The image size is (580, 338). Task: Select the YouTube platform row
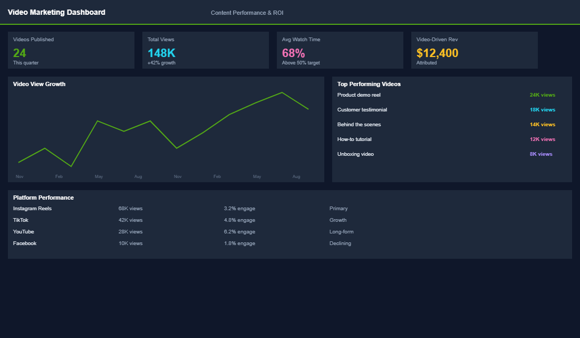pos(23,231)
